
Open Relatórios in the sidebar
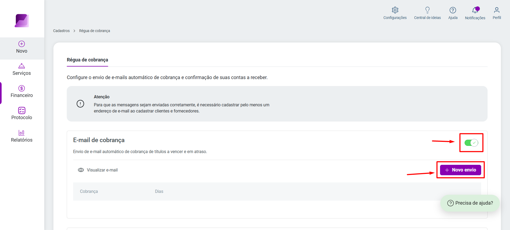tap(22, 136)
